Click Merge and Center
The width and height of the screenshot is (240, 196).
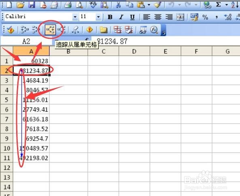coord(181,17)
